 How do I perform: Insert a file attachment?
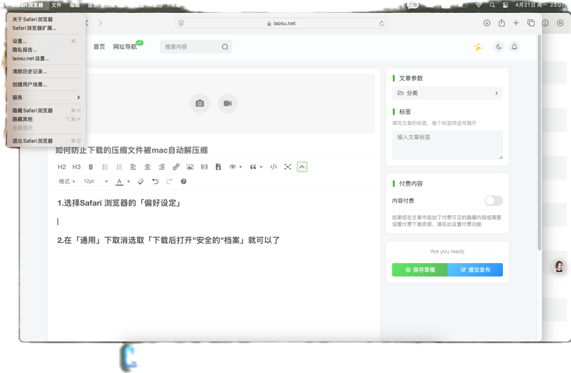point(218,167)
